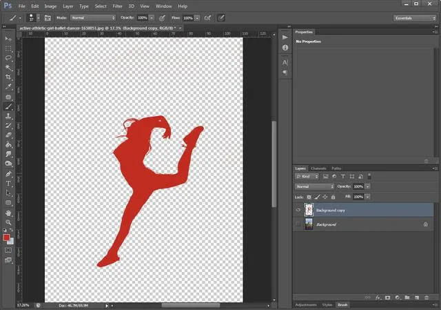Delete the selected layer
Viewport: 441px width, 310px height.
click(x=427, y=298)
